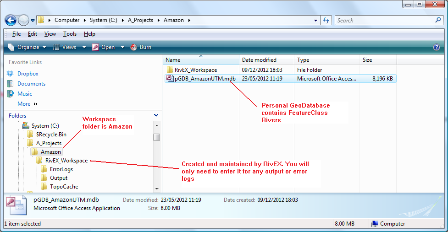The image size is (448, 232).
Task: Go back with the Back arrow button
Action: coord(11,20)
